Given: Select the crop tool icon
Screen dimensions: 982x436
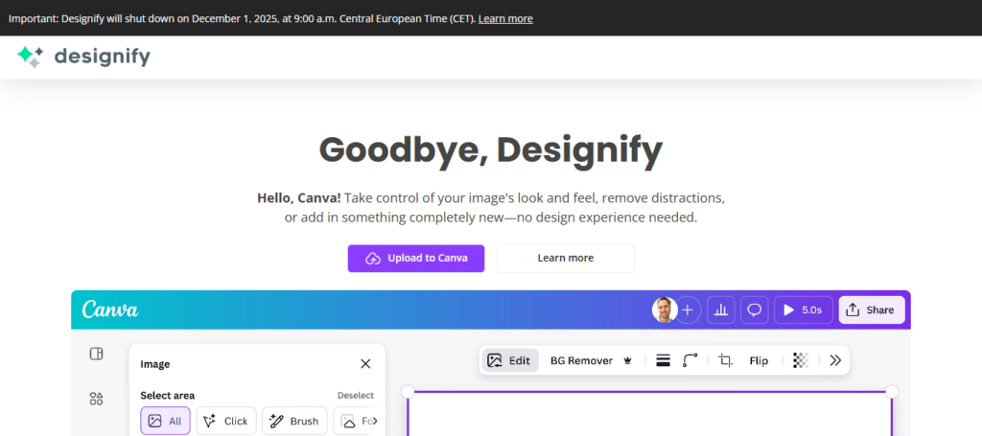Looking at the screenshot, I should click(x=726, y=360).
